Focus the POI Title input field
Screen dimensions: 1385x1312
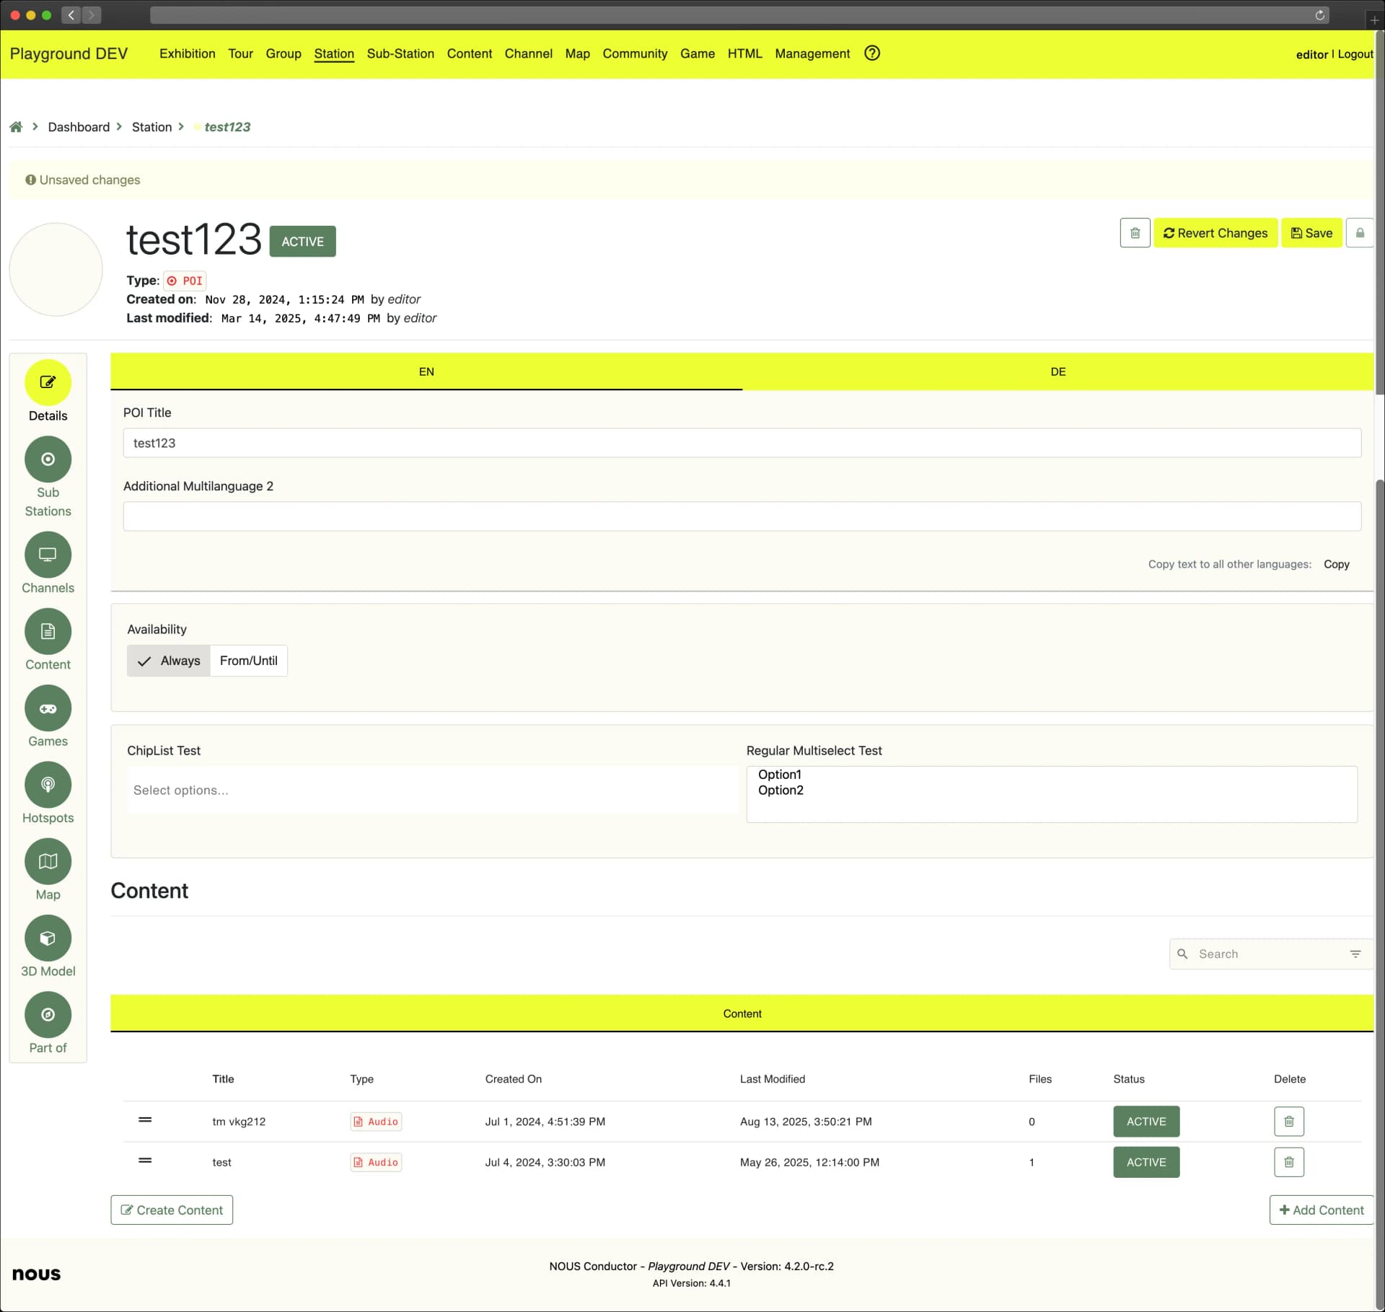pyautogui.click(x=742, y=443)
